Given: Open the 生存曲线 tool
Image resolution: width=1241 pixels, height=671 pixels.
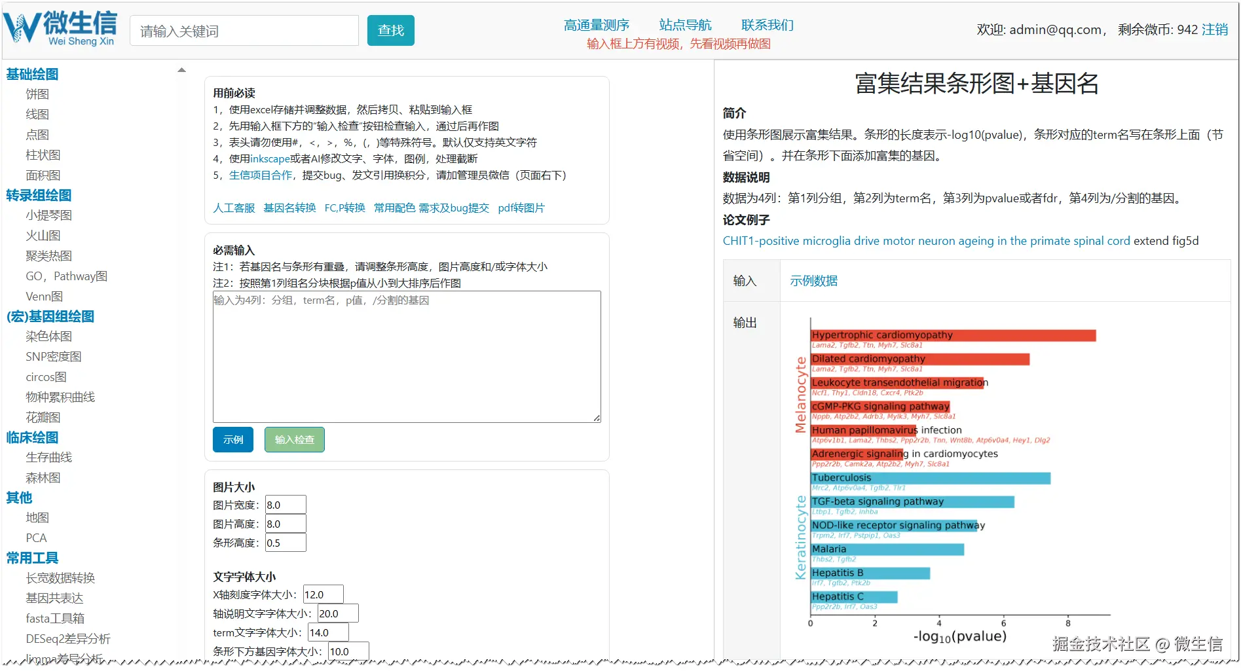Looking at the screenshot, I should pos(49,458).
